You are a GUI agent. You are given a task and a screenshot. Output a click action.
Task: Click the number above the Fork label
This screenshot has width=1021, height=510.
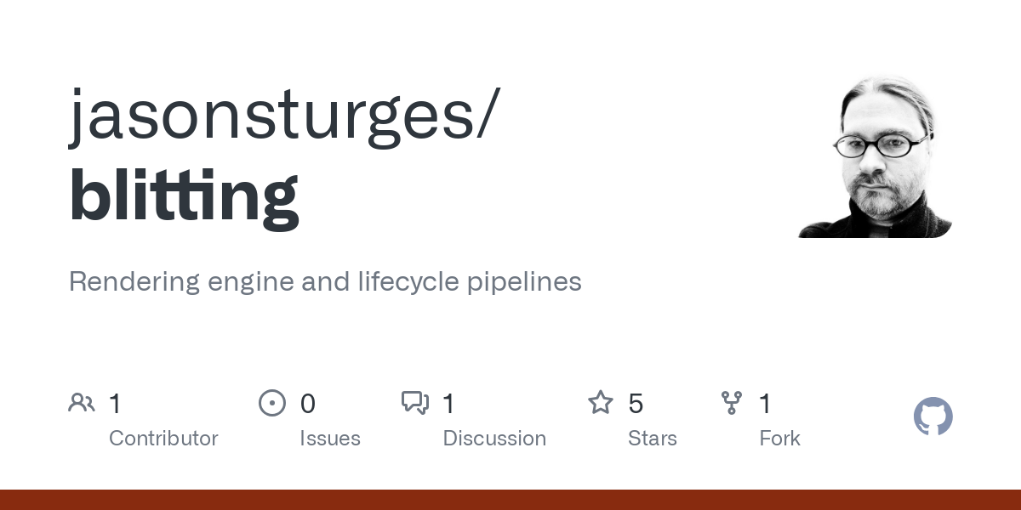tap(765, 404)
